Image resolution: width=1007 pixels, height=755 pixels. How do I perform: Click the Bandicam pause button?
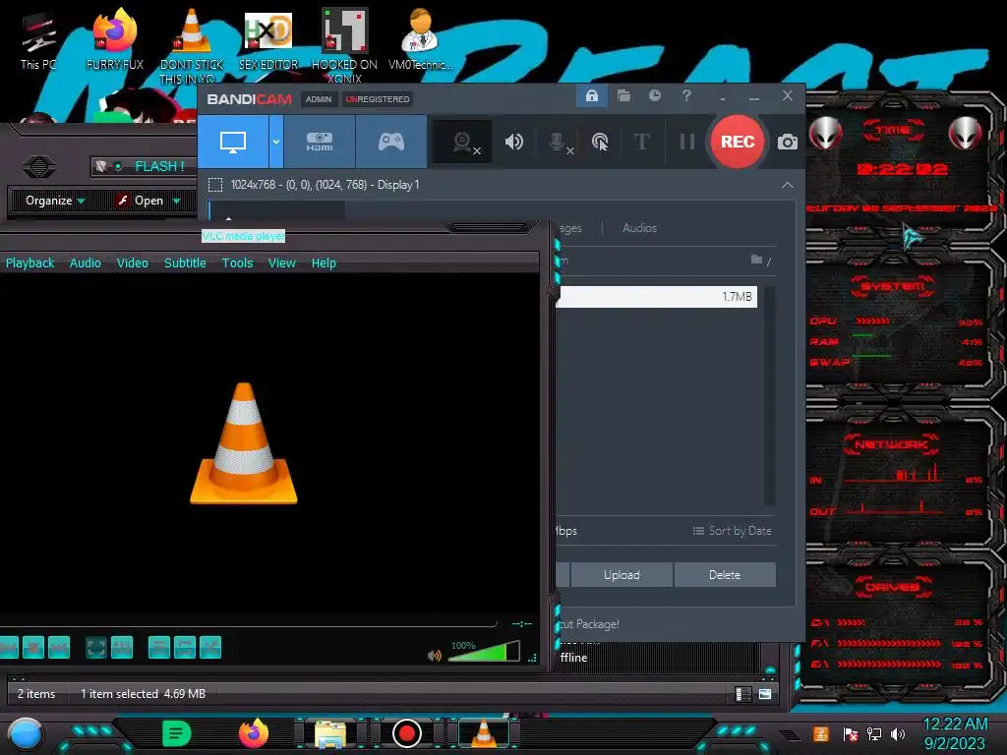click(687, 142)
